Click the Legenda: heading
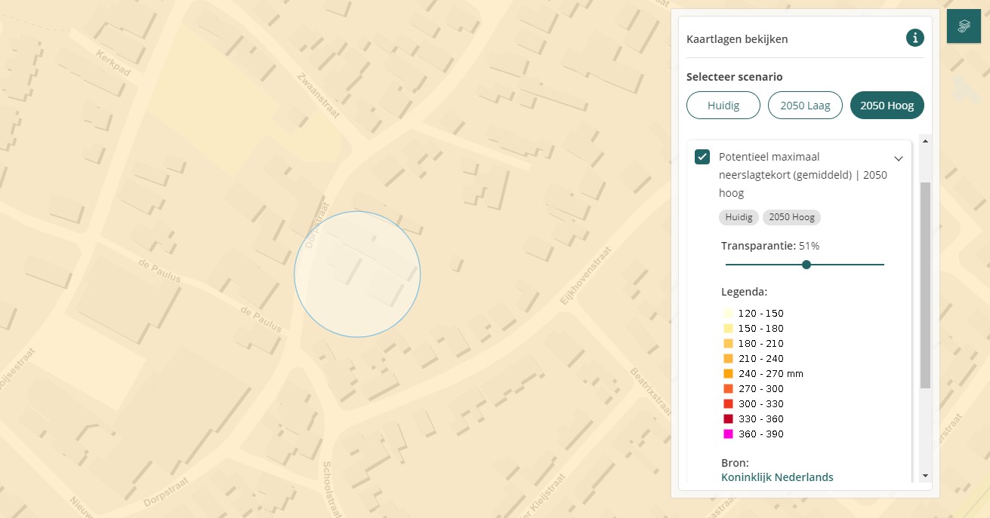Image resolution: width=990 pixels, height=518 pixels. pos(744,291)
